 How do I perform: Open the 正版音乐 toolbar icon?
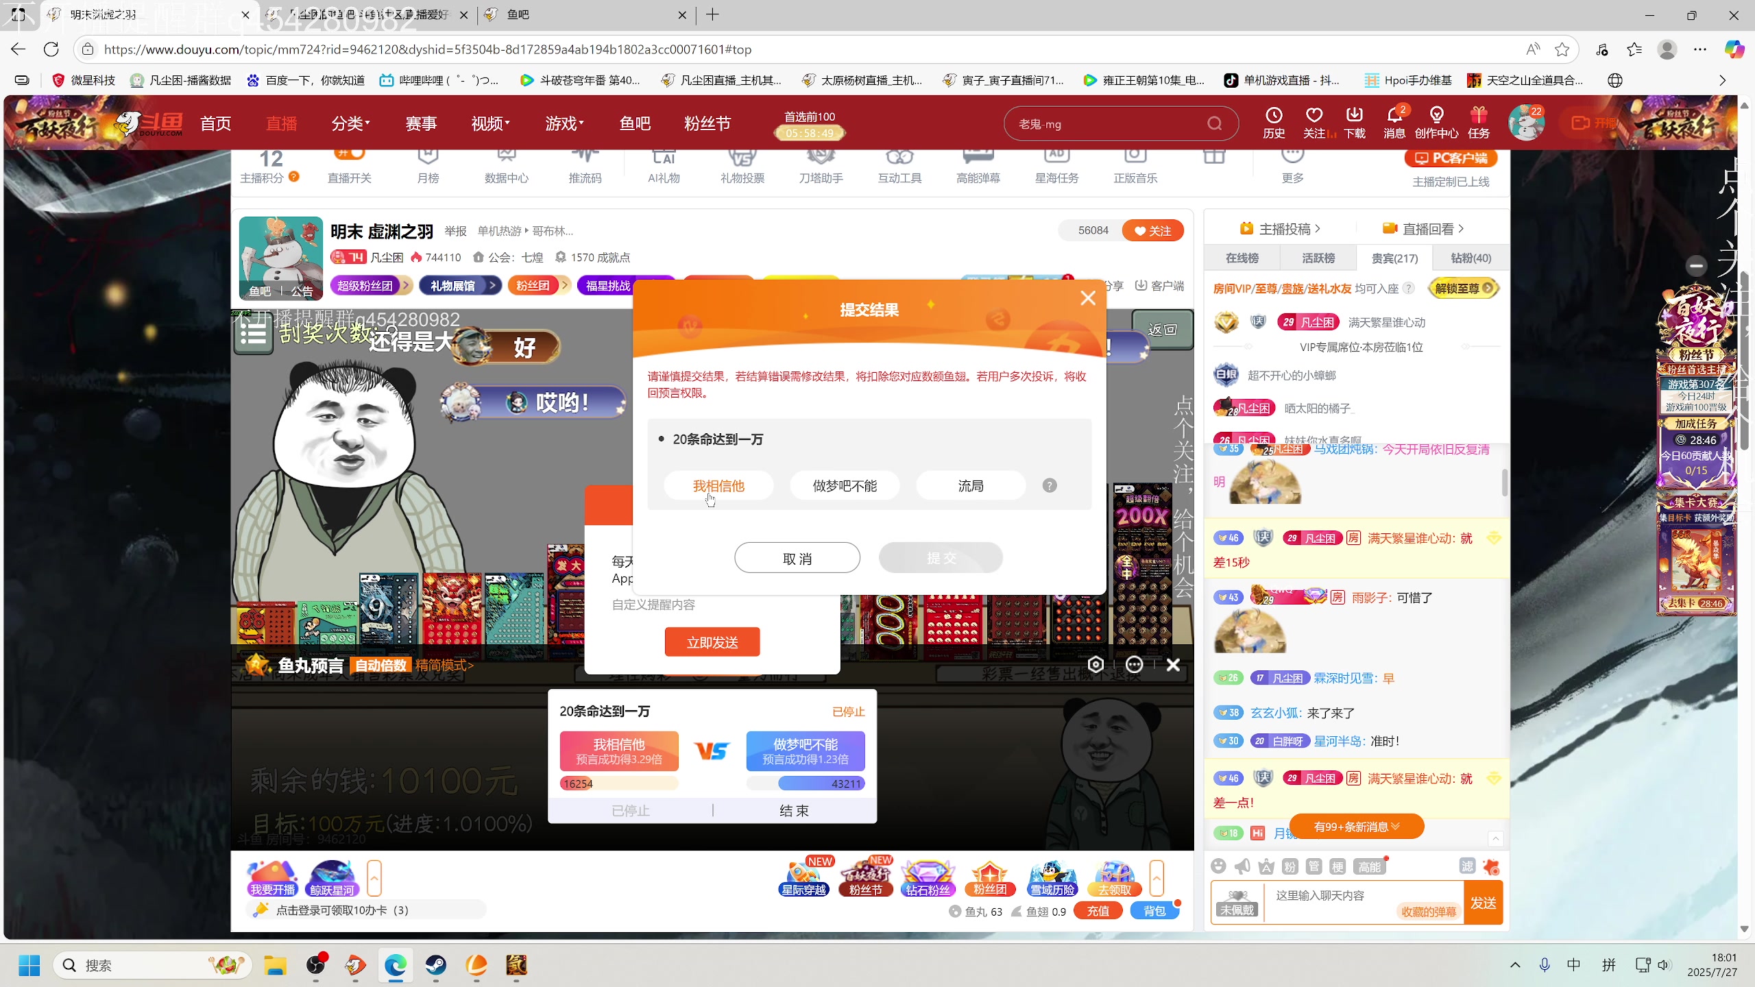tap(1135, 167)
